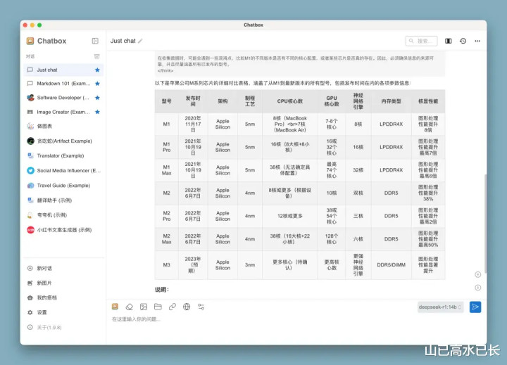
Task: Jump to the top with the upper arrow button
Action: 477,274
